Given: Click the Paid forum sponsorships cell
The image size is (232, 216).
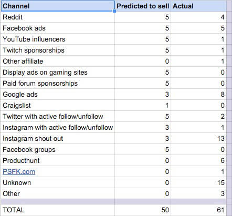Looking at the screenshot, I should [58, 84].
